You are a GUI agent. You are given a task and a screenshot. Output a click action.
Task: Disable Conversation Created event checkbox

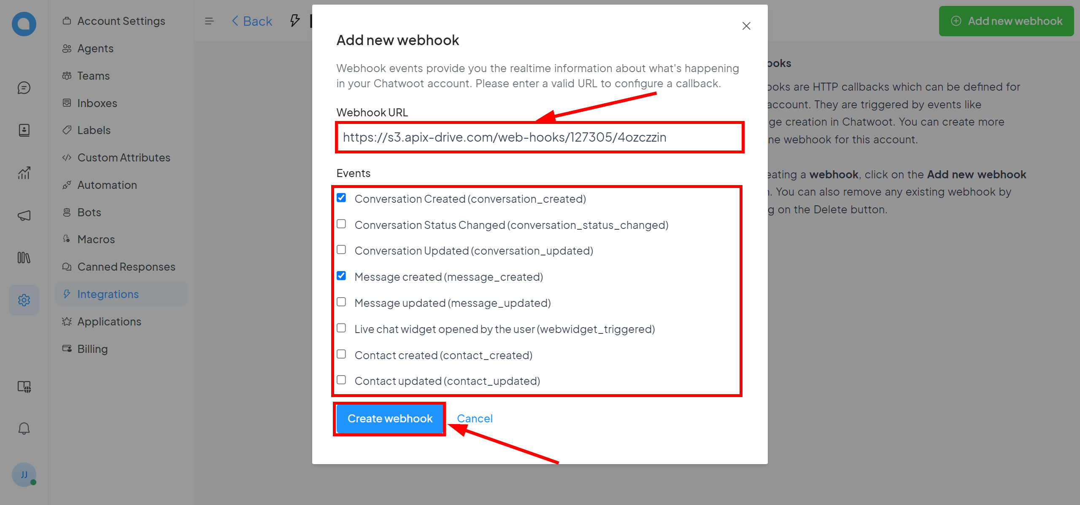[343, 199]
